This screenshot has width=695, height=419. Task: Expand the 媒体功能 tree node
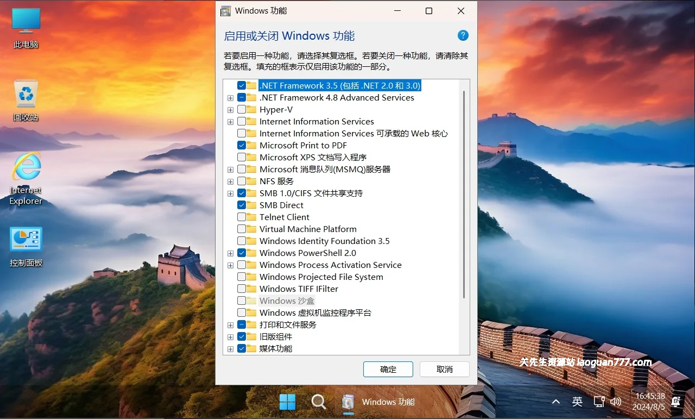point(230,348)
